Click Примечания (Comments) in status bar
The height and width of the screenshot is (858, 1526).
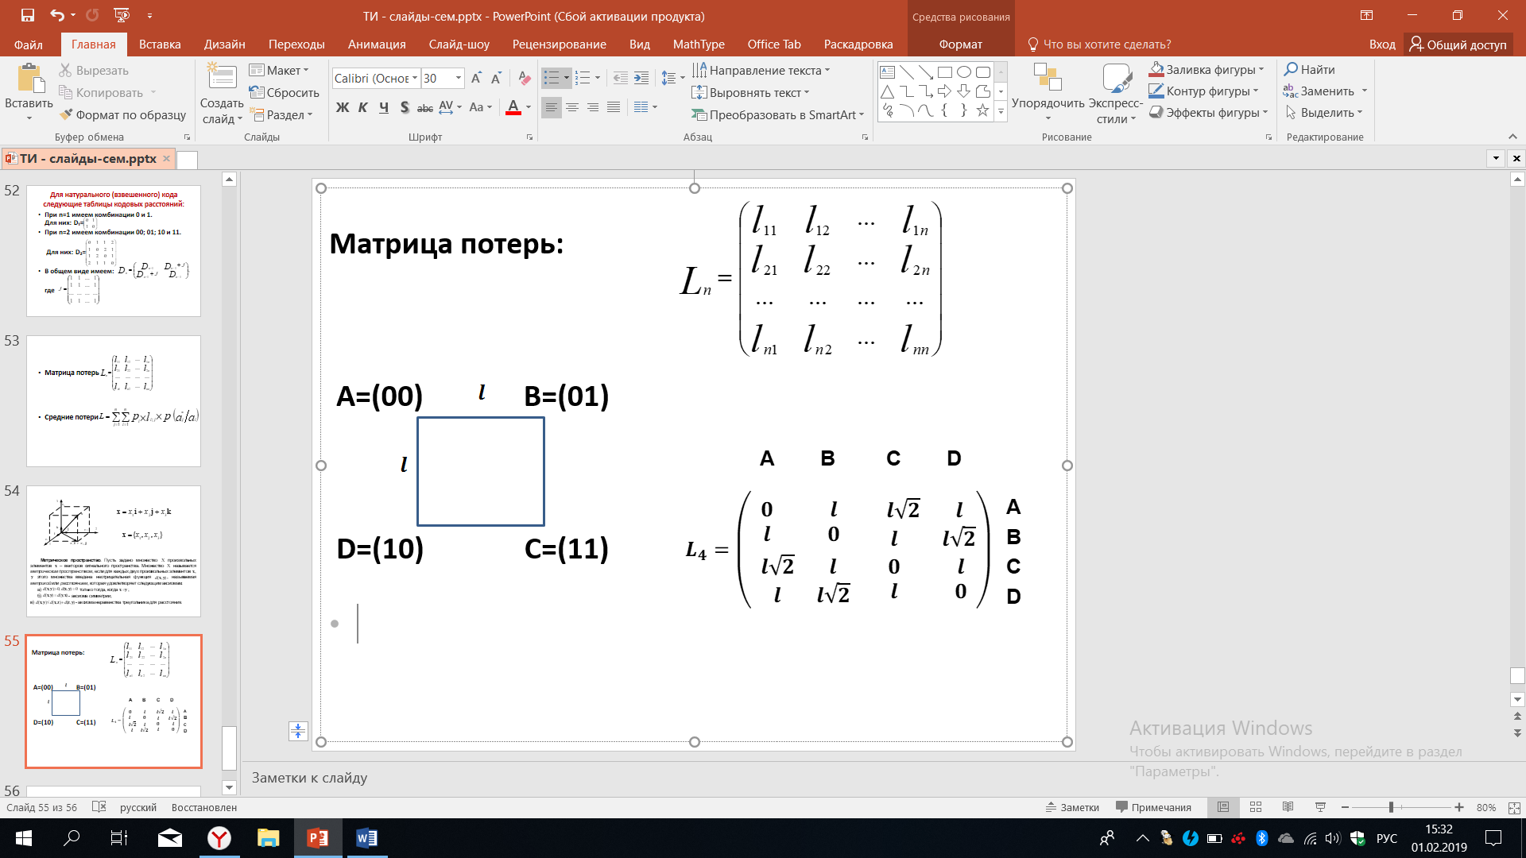click(1153, 807)
